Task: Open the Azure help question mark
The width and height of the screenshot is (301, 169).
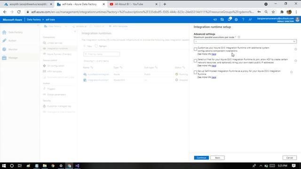Action: [243, 20]
